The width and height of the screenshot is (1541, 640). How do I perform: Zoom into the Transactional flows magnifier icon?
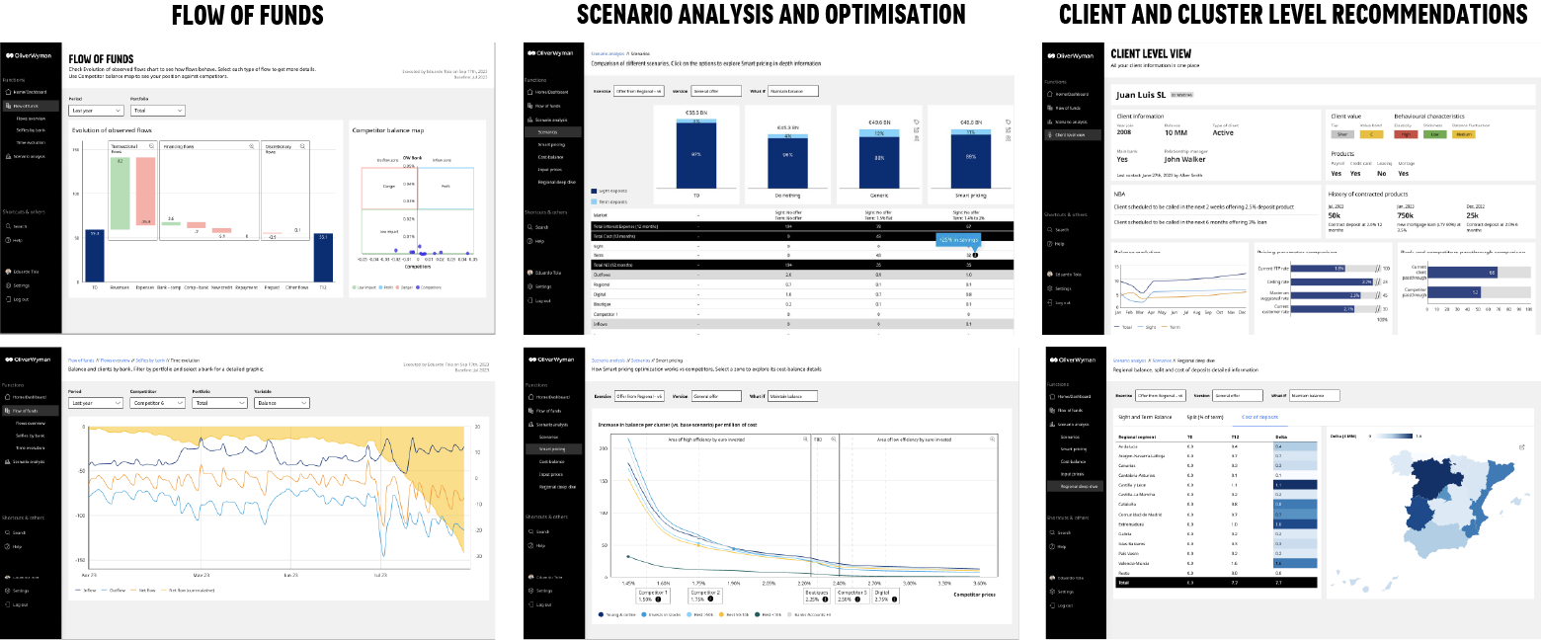(x=150, y=145)
